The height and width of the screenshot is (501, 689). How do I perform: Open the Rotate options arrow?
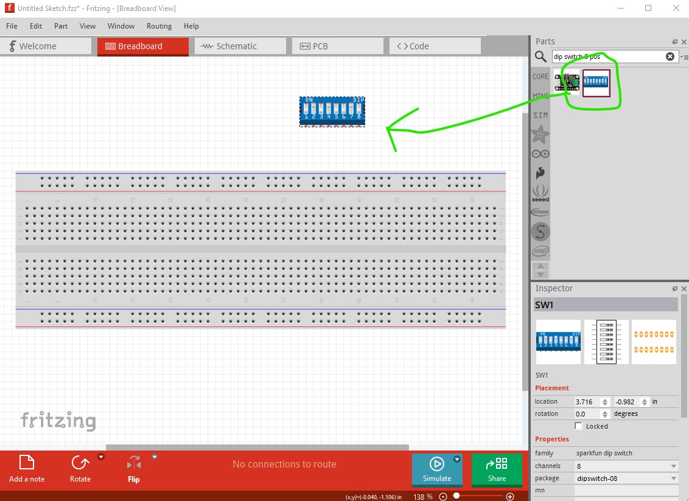101,457
